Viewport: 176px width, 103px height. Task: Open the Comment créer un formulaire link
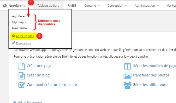52,85
